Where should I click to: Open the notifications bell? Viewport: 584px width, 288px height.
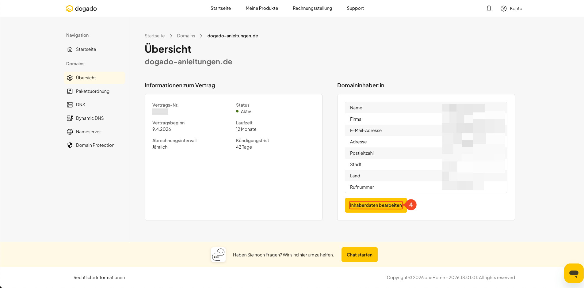[489, 8]
